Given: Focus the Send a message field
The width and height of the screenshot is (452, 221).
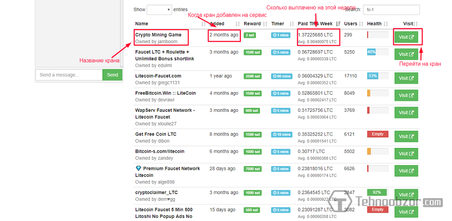Looking at the screenshot, I should coord(69,75).
